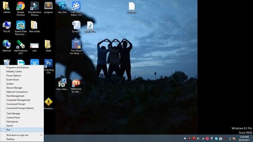Select the MP3 music file icon
The image size is (253, 142).
[x=90, y=27]
